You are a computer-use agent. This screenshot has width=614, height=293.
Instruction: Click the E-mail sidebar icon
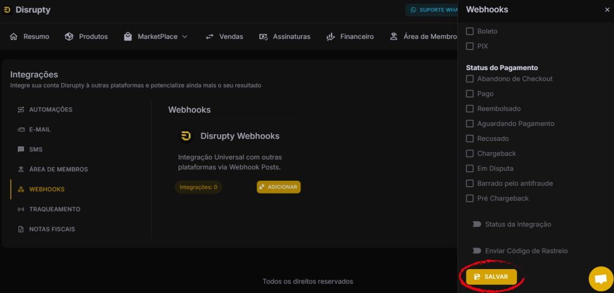click(x=21, y=129)
